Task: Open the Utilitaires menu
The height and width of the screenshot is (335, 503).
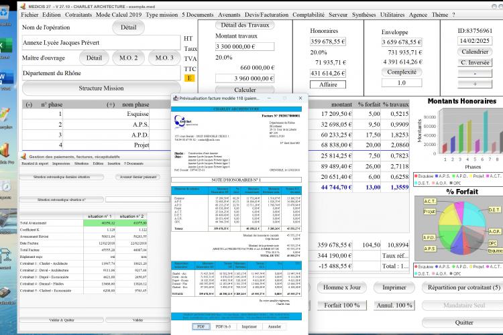Action: tap(392, 15)
